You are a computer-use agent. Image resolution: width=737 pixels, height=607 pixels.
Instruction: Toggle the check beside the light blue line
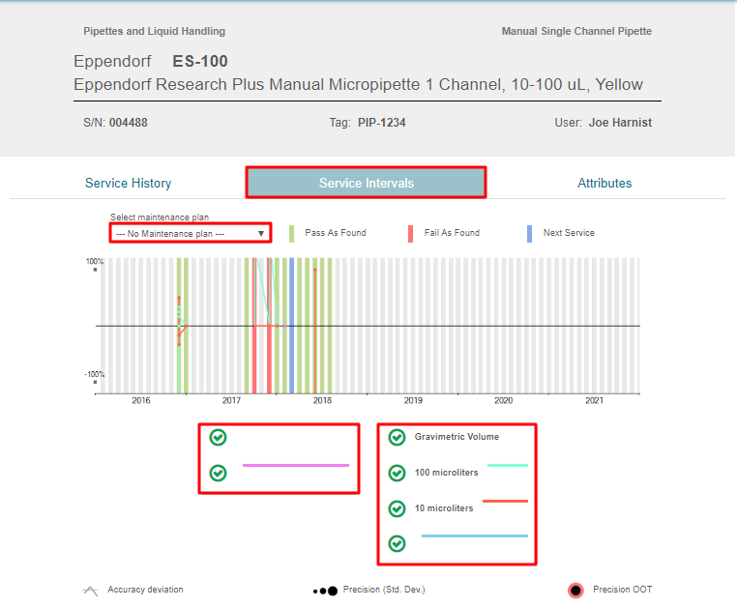(397, 544)
